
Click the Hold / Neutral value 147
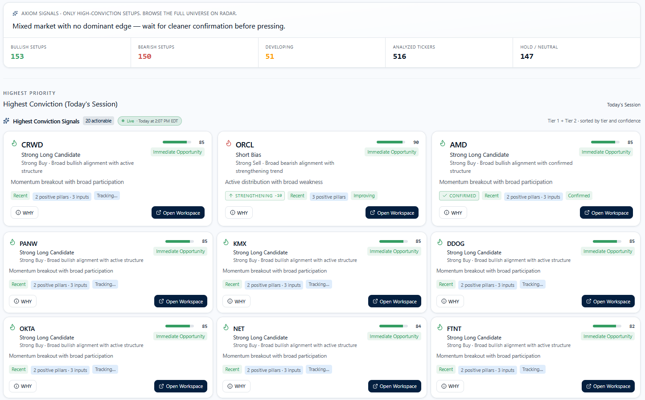coord(527,57)
